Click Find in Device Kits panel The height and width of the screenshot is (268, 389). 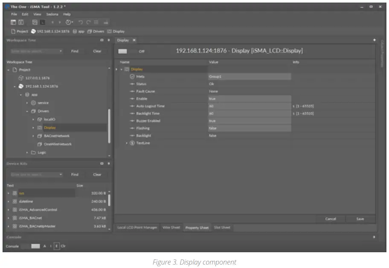[x=75, y=175]
